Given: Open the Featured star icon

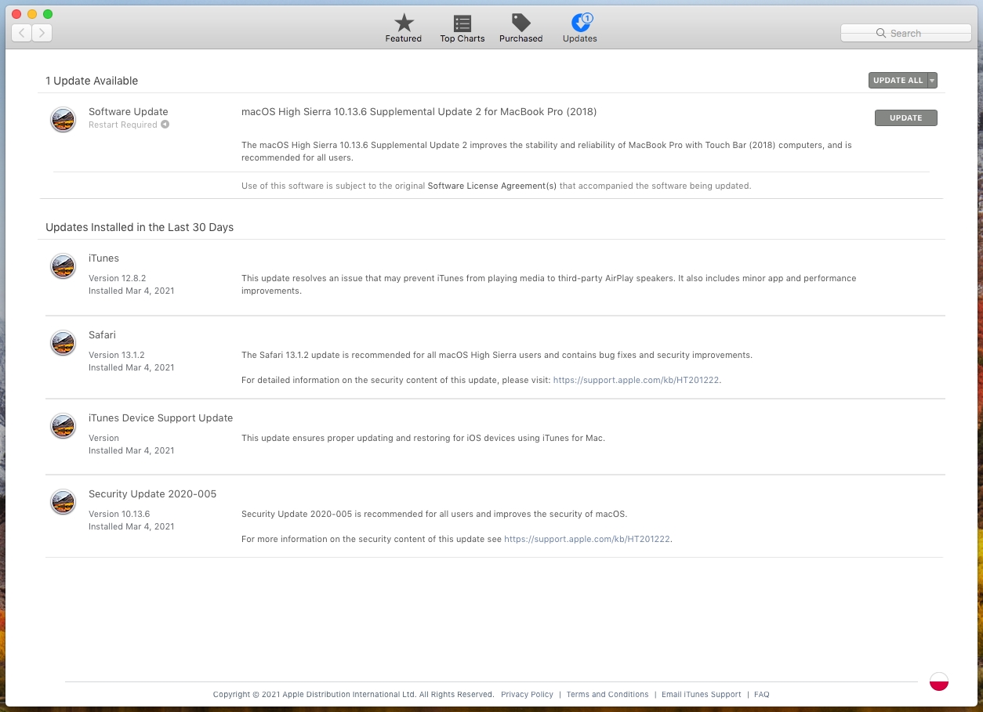Looking at the screenshot, I should coord(404,22).
